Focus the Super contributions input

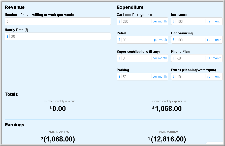(x=136, y=58)
